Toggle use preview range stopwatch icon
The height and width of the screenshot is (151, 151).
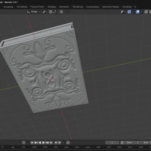[x=122, y=143]
